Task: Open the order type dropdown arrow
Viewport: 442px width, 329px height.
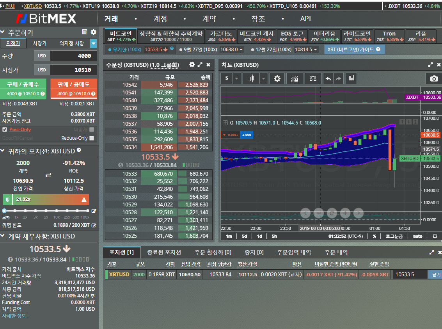Action: (x=93, y=43)
